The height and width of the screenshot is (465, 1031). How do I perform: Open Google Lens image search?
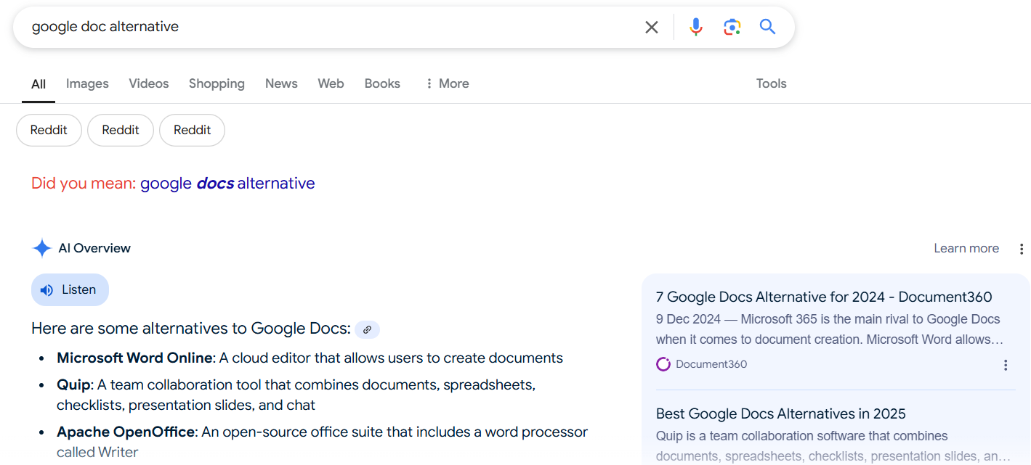(x=732, y=26)
